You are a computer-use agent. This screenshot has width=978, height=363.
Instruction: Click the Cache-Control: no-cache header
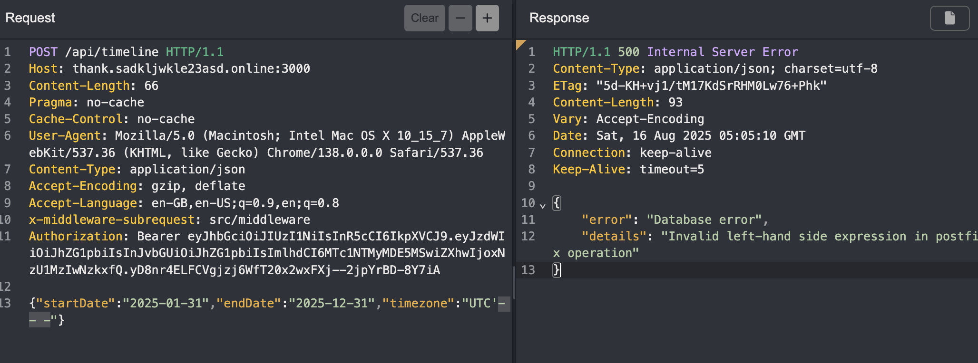(112, 119)
